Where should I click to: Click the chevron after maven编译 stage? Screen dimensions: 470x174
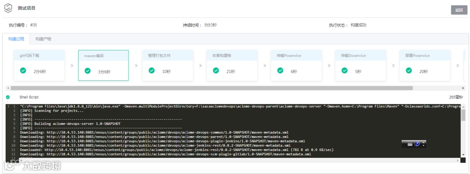pyautogui.click(x=136, y=65)
